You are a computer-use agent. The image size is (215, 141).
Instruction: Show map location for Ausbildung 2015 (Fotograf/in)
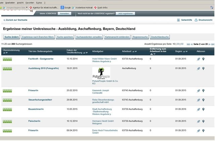pos(203,68)
